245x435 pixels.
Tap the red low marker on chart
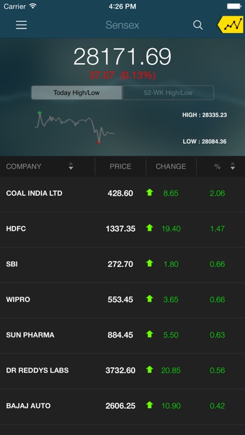click(x=98, y=142)
